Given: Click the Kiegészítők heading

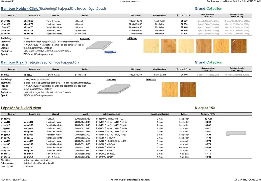Looking at the screenshot, I should tap(205, 108).
